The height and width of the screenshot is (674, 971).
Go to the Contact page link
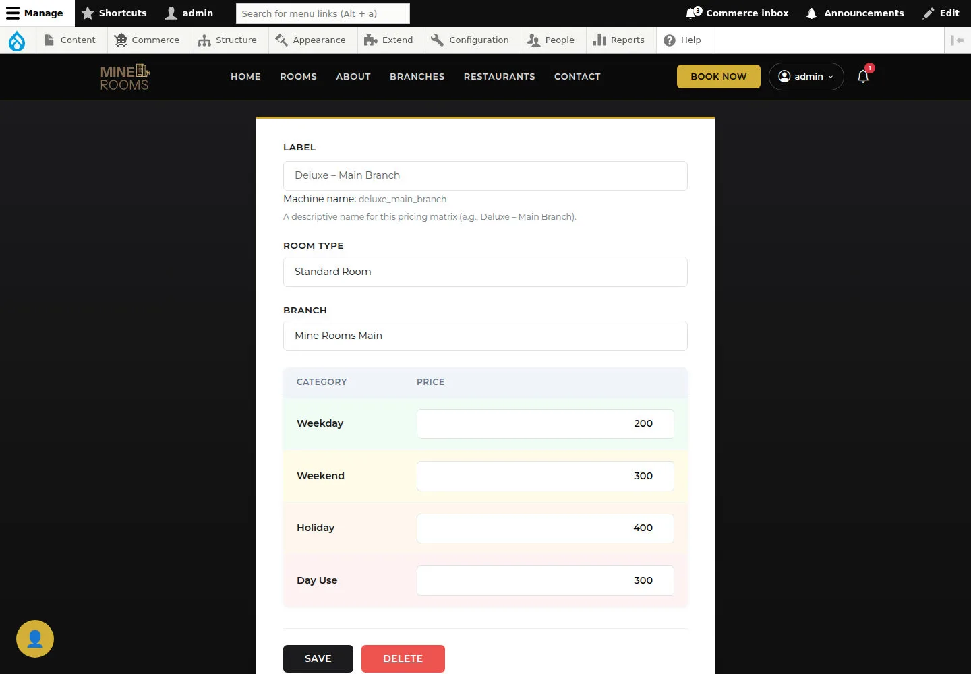coord(577,77)
